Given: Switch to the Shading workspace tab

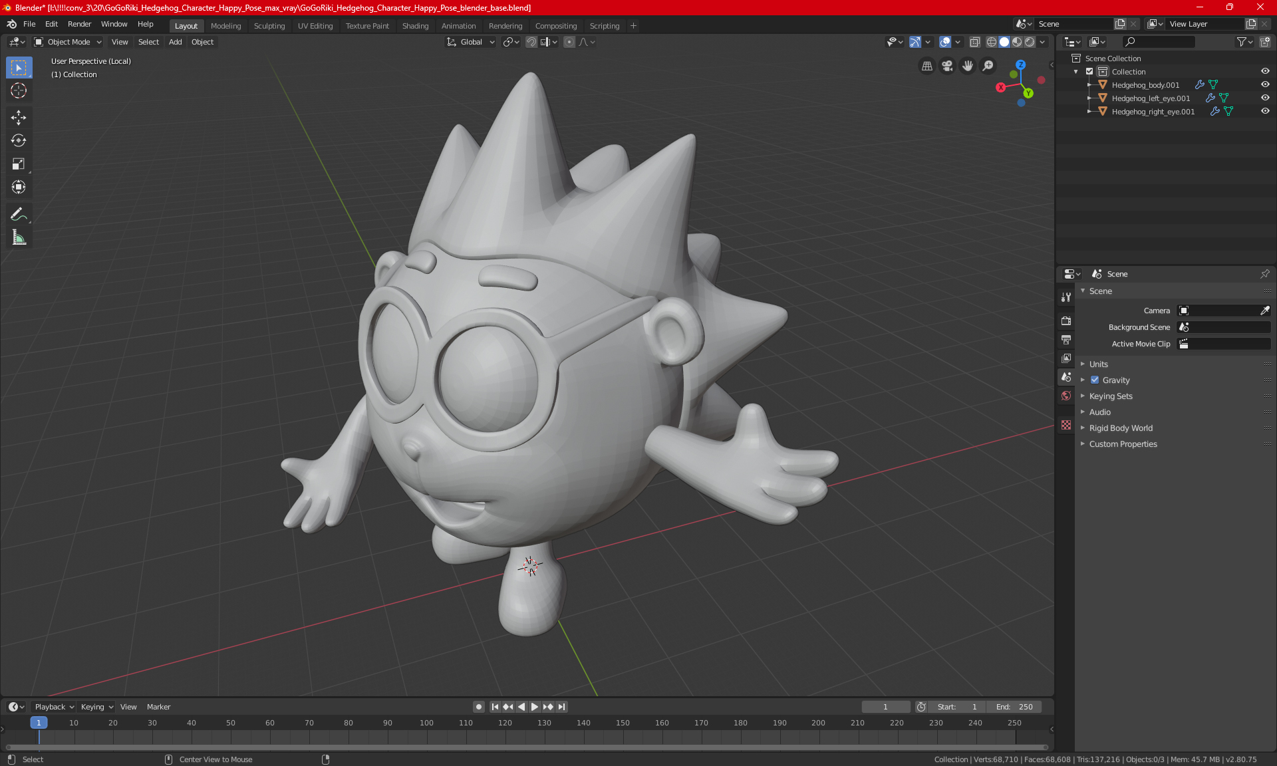Looking at the screenshot, I should pos(415,26).
